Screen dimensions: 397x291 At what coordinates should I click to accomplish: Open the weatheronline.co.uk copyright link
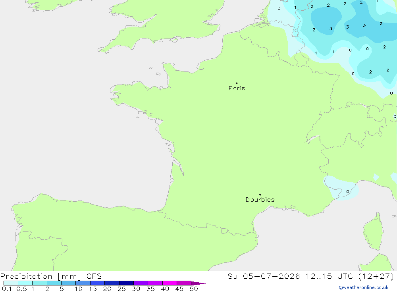[x=364, y=287]
